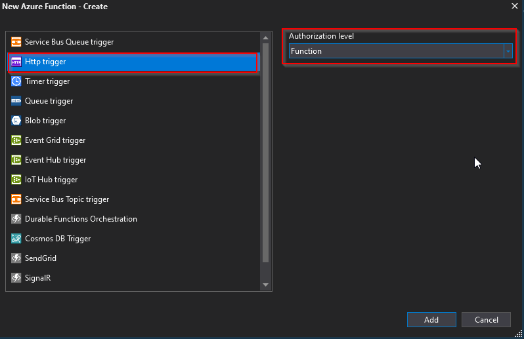524x339 pixels.
Task: Click the Queue trigger icon
Action: point(16,101)
